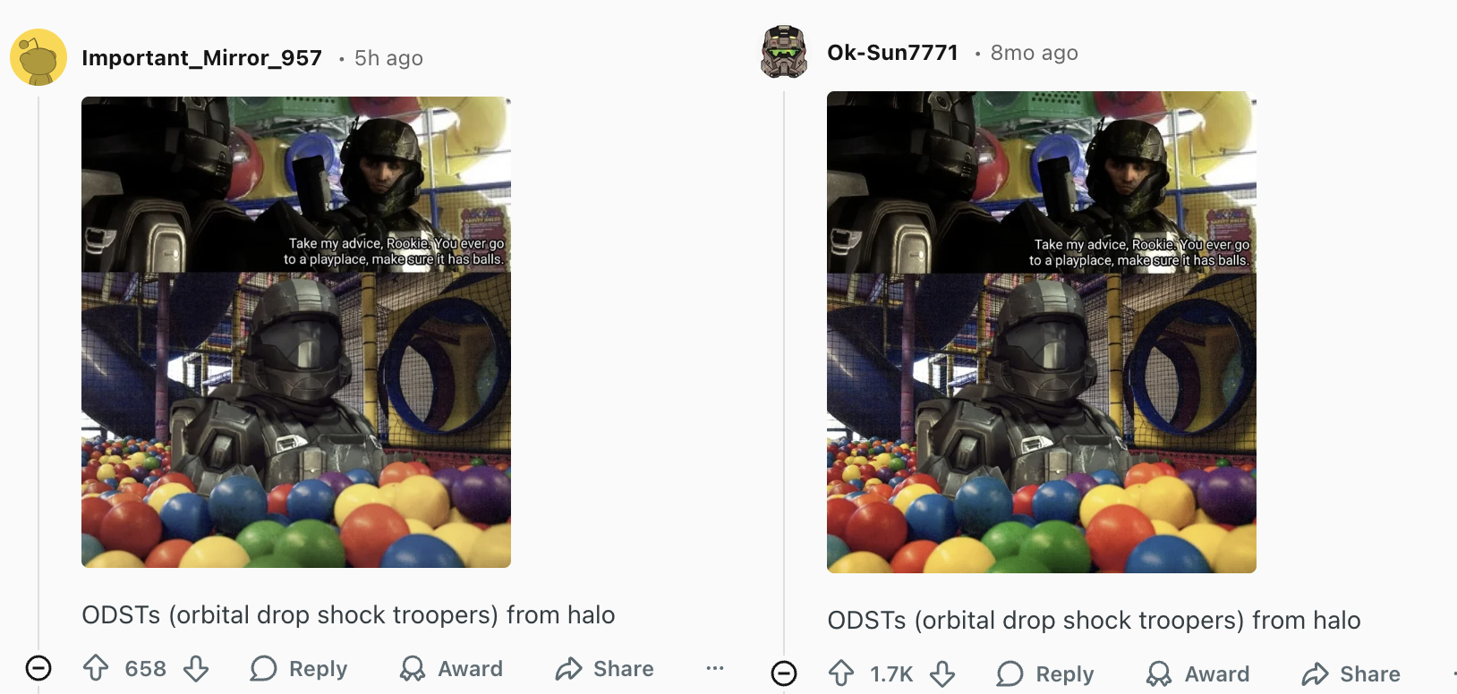Screen dimensions: 1457x694
Task: Open the 5h ago timestamp permalink
Action: click(x=388, y=58)
